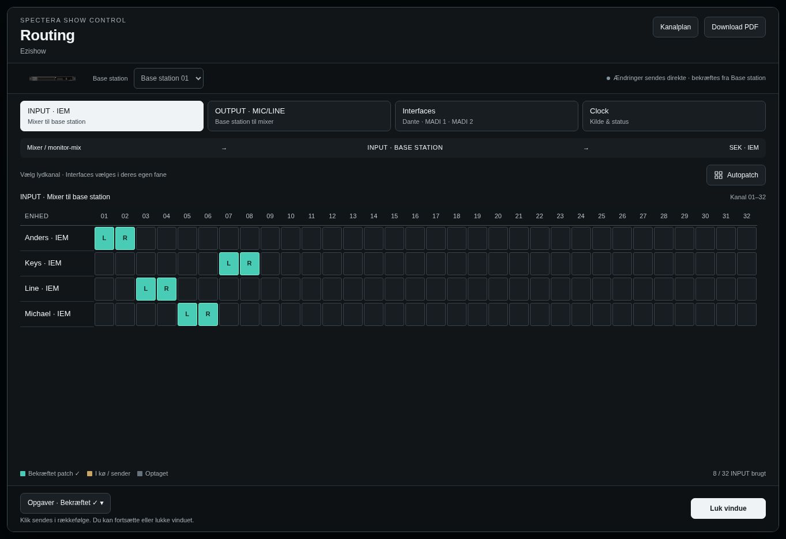Patch Keys IEM to channel 16
This screenshot has width=786, height=539.
click(x=415, y=264)
